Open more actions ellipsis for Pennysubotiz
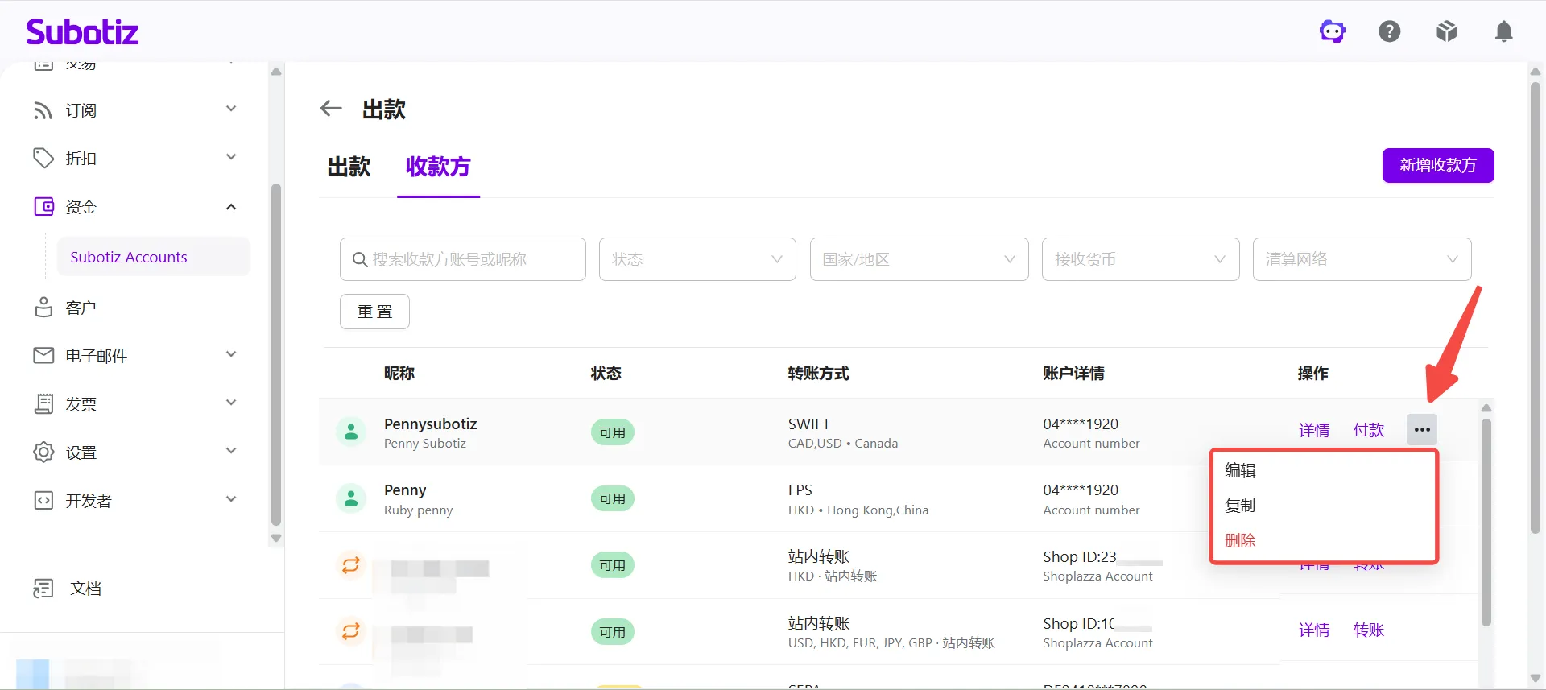This screenshot has width=1546, height=690. (x=1422, y=429)
